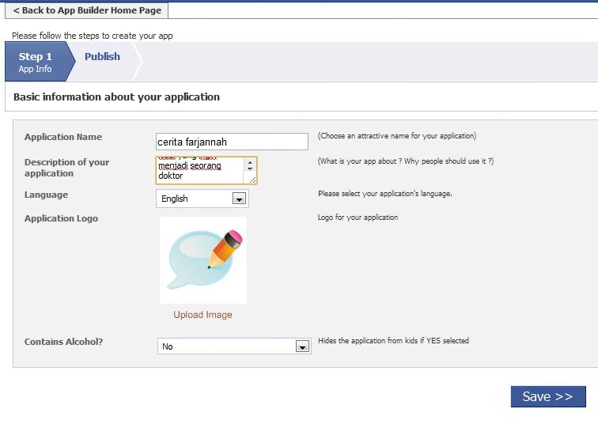The width and height of the screenshot is (598, 424).
Task: Click inside the application description textarea
Action: pos(199,171)
